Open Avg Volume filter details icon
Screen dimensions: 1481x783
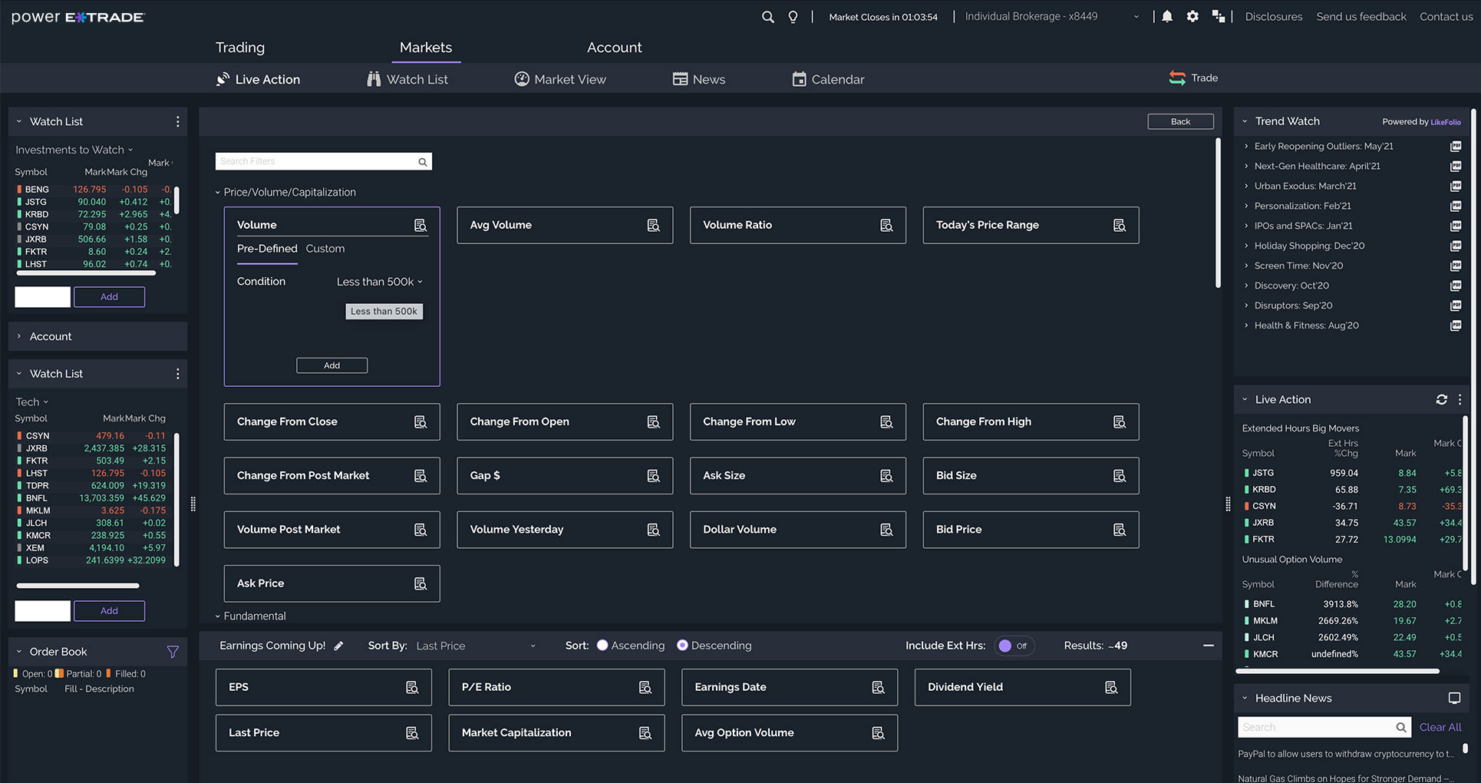(653, 226)
